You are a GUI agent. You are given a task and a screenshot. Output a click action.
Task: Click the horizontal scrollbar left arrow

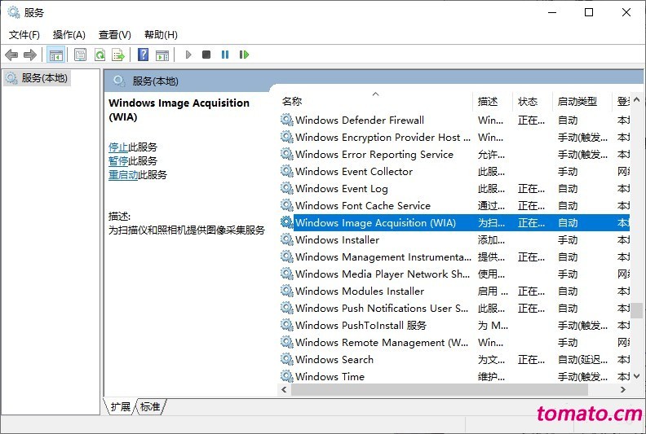coord(284,389)
